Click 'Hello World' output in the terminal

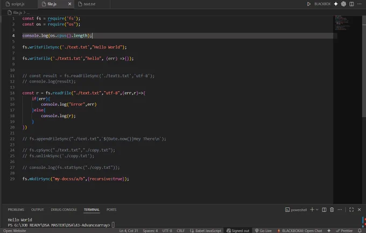tap(20, 220)
